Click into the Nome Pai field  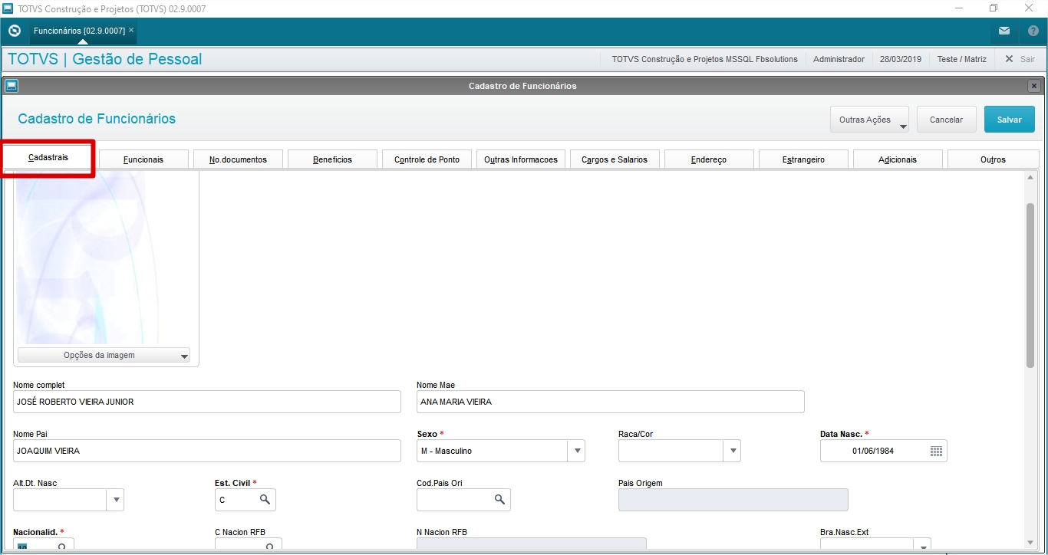pos(207,451)
